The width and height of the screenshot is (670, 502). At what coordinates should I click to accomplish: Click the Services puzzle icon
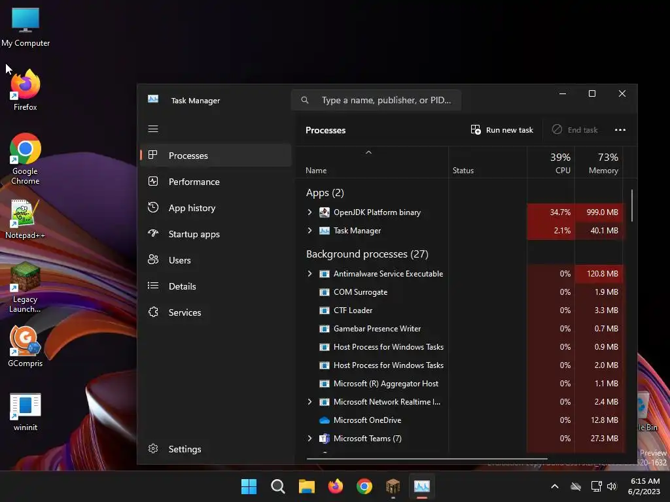tap(153, 312)
